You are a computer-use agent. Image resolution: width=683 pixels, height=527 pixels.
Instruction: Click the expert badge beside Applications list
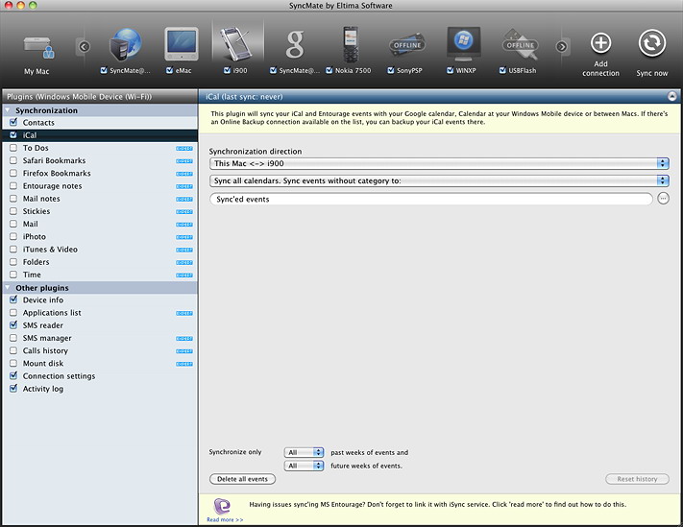[184, 313]
